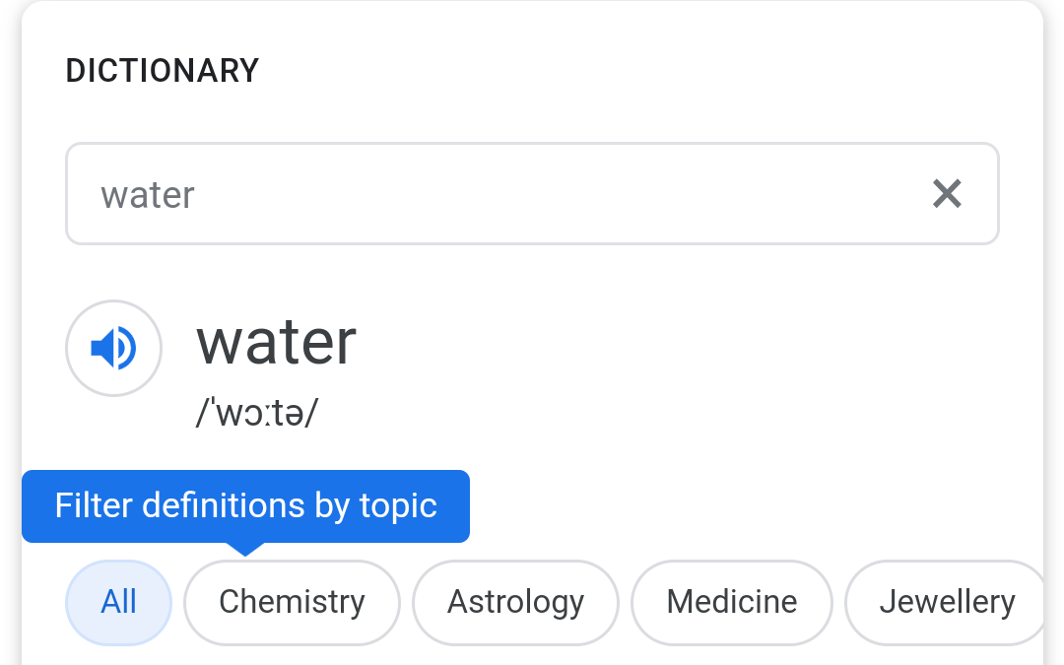Remove the water query using the clear icon
Screen dimensions: 1064x665
tap(947, 194)
